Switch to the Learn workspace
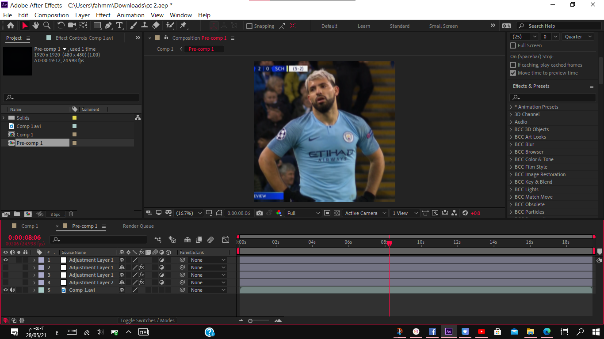This screenshot has width=604, height=339. click(x=364, y=26)
